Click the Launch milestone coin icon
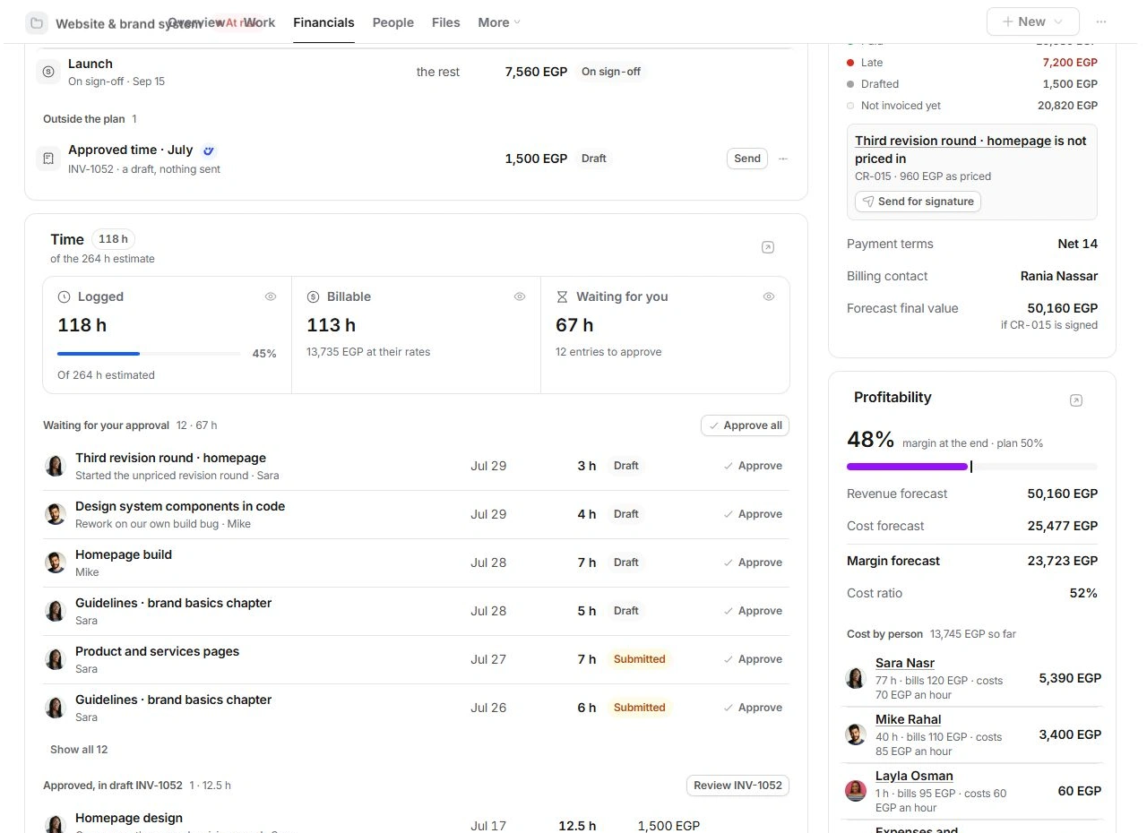Viewport: 1147px width, 833px height. 48,72
